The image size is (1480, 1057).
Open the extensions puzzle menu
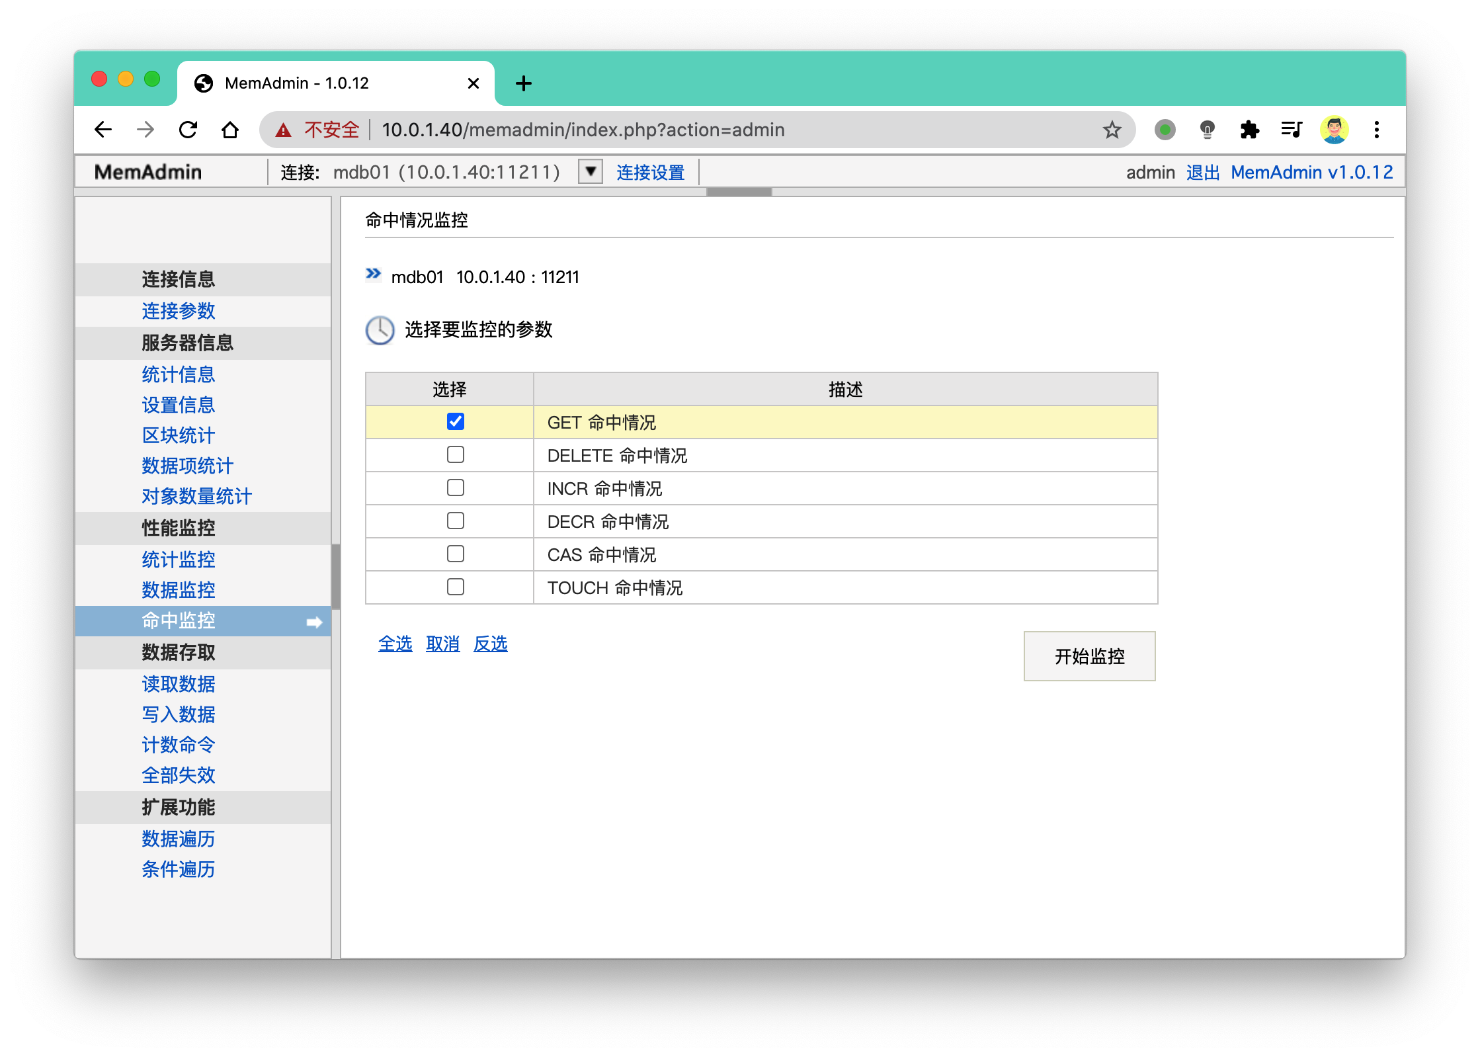(x=1250, y=130)
